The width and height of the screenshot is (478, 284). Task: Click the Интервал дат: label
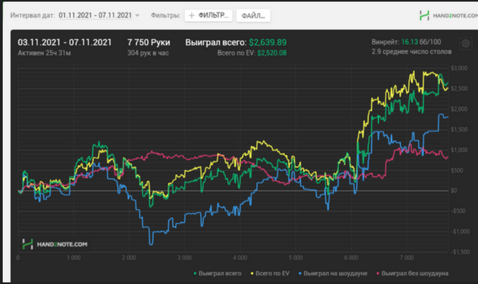[33, 15]
